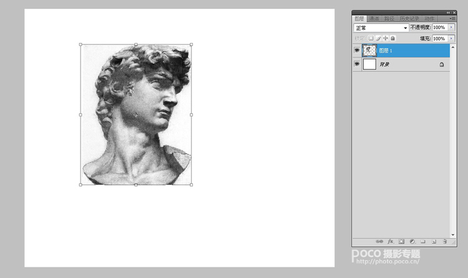The image size is (468, 278).
Task: Click the bottom-left transform handle
Action: coord(80,185)
